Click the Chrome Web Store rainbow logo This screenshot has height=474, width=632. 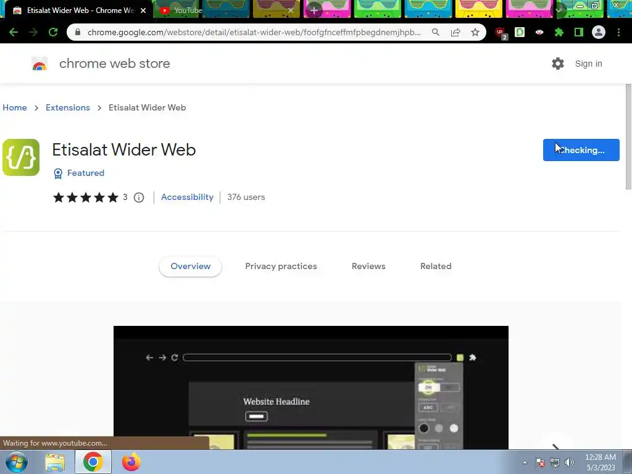[39, 64]
